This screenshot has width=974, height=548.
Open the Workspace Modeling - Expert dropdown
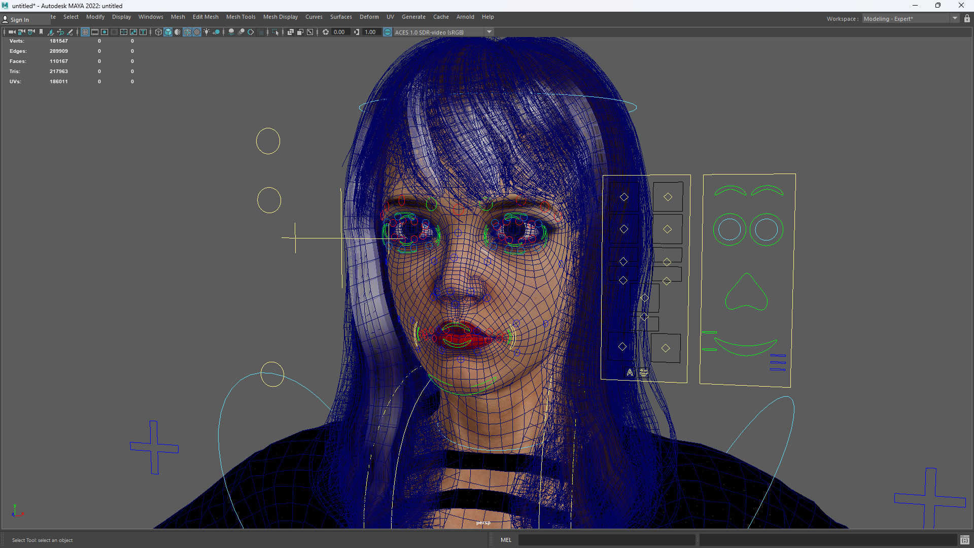point(911,19)
